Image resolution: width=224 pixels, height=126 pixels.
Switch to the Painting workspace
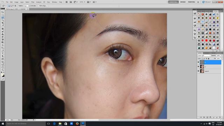click(x=191, y=2)
